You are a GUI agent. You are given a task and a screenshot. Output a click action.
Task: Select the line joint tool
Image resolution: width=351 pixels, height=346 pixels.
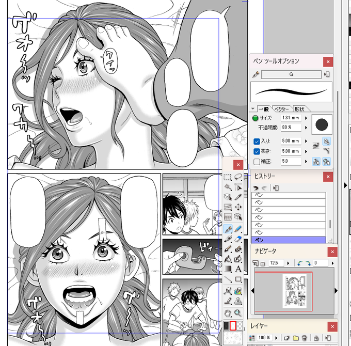click(228, 291)
